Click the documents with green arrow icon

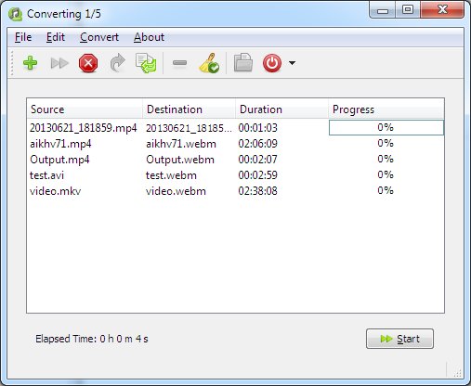point(146,63)
